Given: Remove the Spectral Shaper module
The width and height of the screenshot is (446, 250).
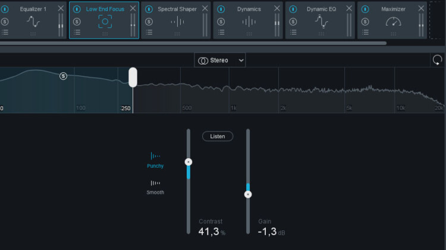Looking at the screenshot, I should pyautogui.click(x=205, y=8).
